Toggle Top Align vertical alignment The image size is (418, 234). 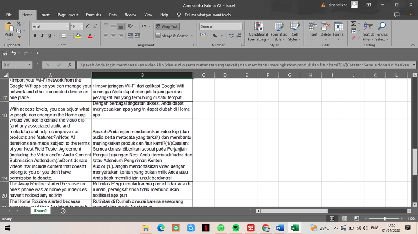[106, 26]
